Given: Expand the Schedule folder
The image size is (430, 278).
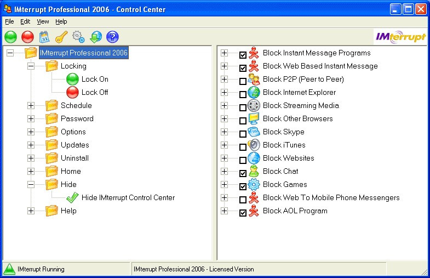Looking at the screenshot, I should pyautogui.click(x=31, y=105).
